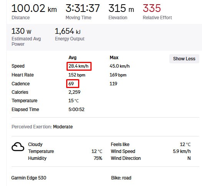Click the Calories 2,259 value
The image size is (202, 186).
click(x=74, y=92)
